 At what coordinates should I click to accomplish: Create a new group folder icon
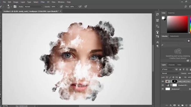pyautogui.click(x=182, y=105)
